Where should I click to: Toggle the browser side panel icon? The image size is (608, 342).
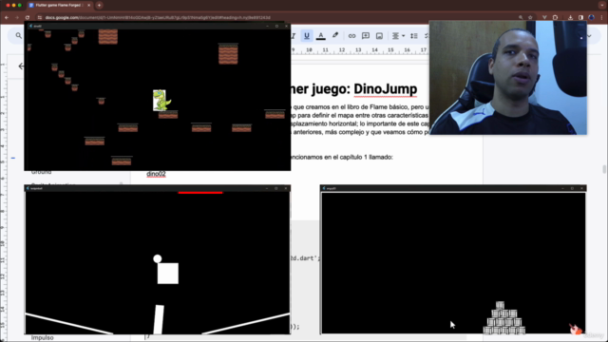pyautogui.click(x=580, y=17)
